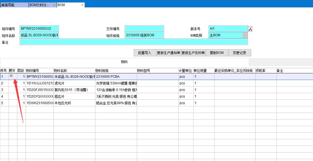Expand row 1 sub-components with plus icon
The height and width of the screenshot is (161, 313).
(x=11, y=76)
